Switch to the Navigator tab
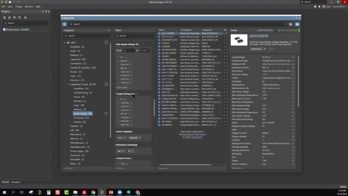 click(x=16, y=182)
